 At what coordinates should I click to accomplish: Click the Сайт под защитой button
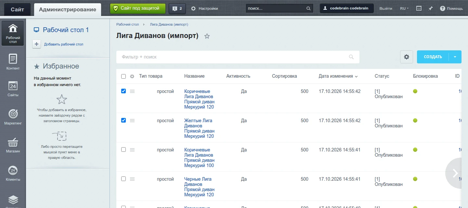click(x=138, y=8)
